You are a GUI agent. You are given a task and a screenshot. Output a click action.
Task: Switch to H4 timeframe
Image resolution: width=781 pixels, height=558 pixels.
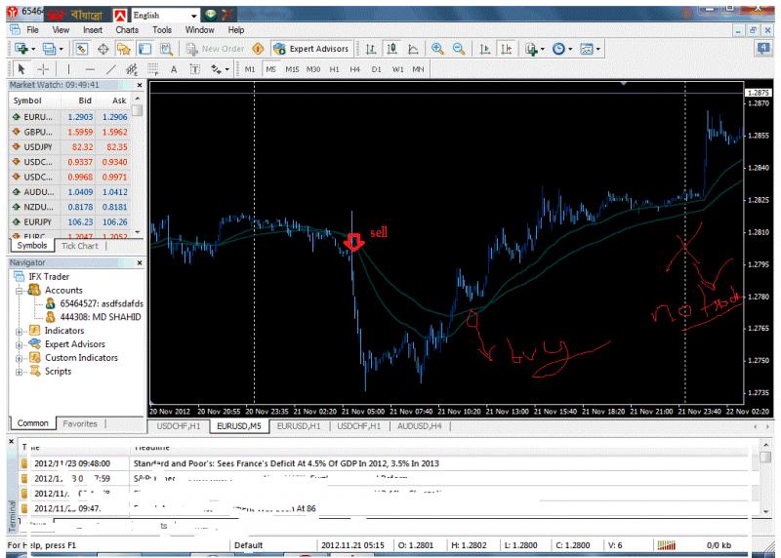tap(354, 69)
